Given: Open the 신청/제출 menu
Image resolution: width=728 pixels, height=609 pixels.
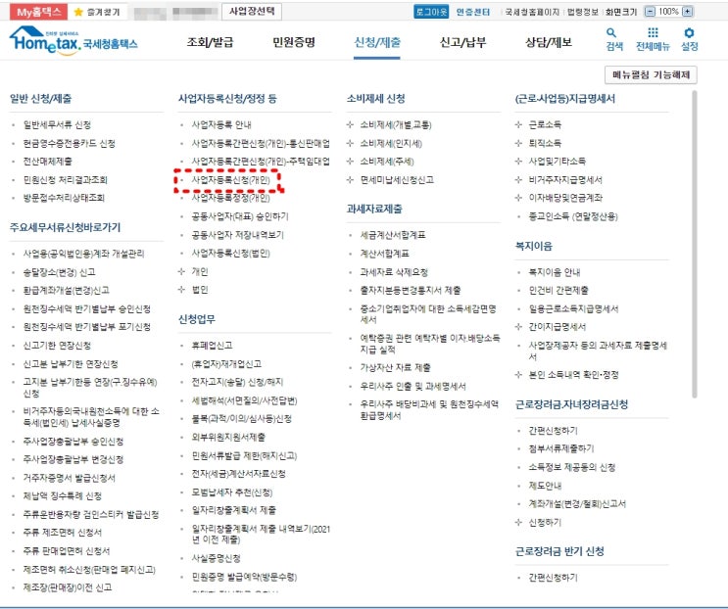Looking at the screenshot, I should [377, 43].
